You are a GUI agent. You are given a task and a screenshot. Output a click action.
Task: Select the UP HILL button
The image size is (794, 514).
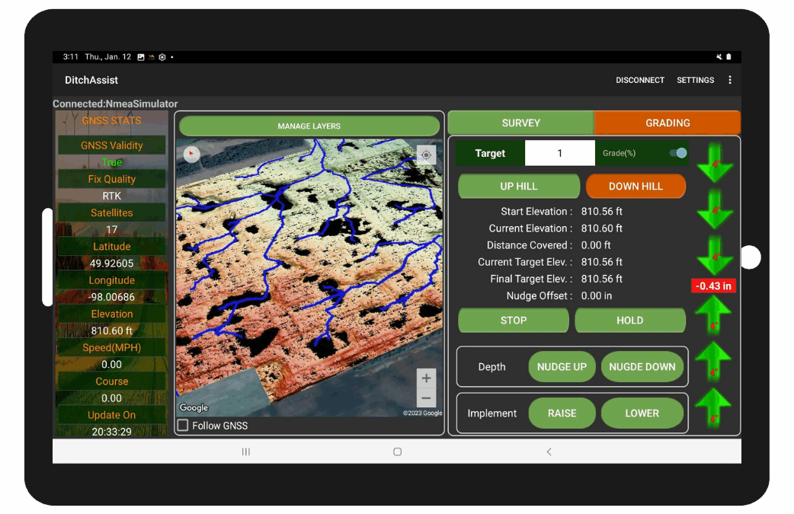point(519,186)
